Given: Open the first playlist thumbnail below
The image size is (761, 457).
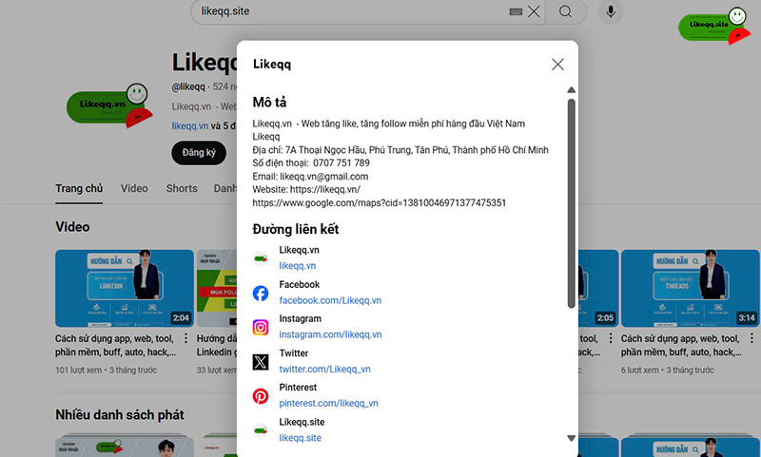Looking at the screenshot, I should [125, 446].
